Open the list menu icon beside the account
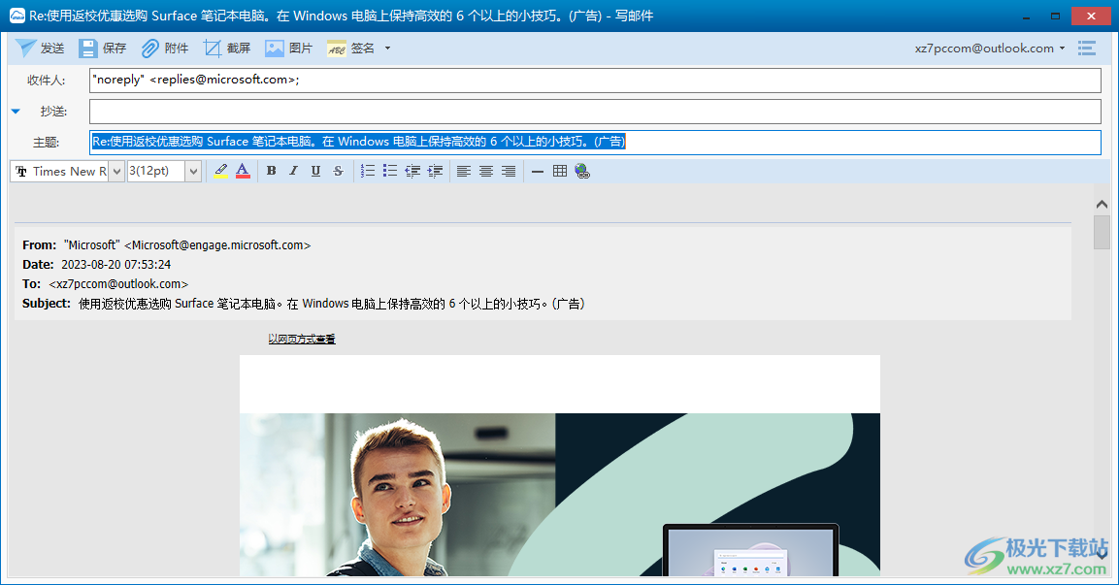Screen dimensions: 1119x585 point(1087,49)
